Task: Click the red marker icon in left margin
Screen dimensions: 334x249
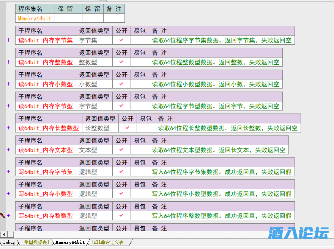Action: tap(2, 215)
